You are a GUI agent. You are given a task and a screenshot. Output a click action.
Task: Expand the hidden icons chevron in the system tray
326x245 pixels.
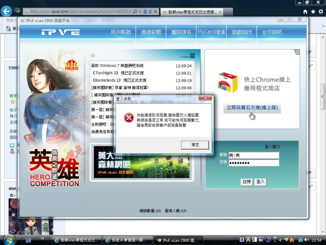coord(280,240)
